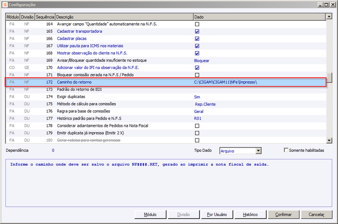Viewport: 338px width, 224px height.
Task: Select the Caminho do retorno row
Action: (166, 82)
